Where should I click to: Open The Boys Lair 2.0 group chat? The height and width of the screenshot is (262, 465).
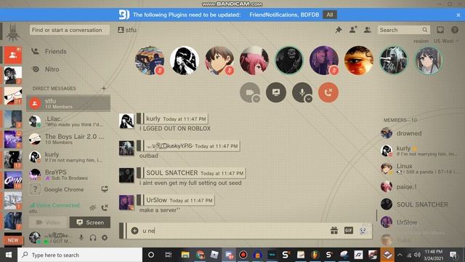(x=68, y=139)
